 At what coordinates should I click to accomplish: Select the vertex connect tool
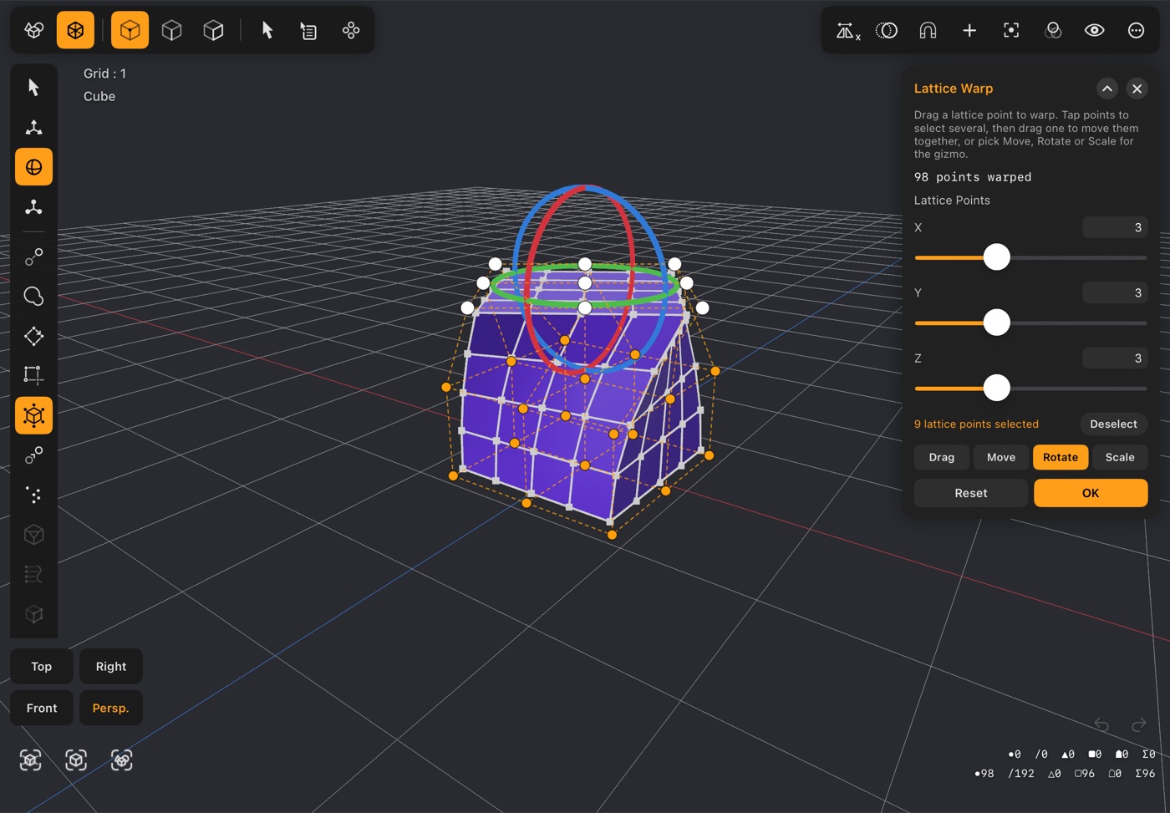(33, 257)
